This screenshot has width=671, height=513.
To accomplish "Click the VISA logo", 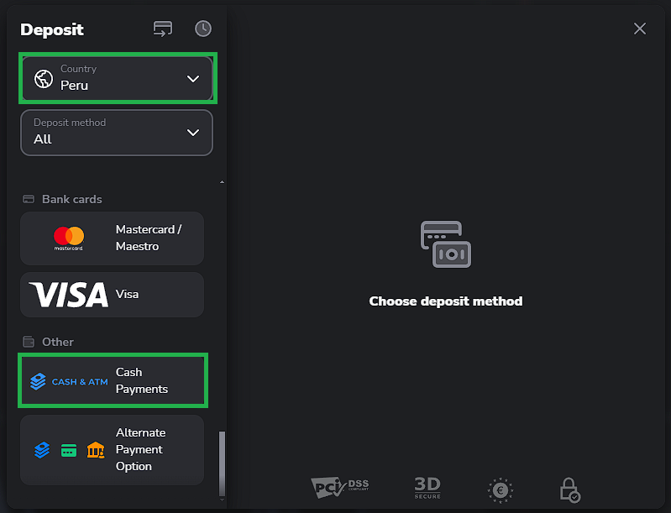I will [x=69, y=295].
